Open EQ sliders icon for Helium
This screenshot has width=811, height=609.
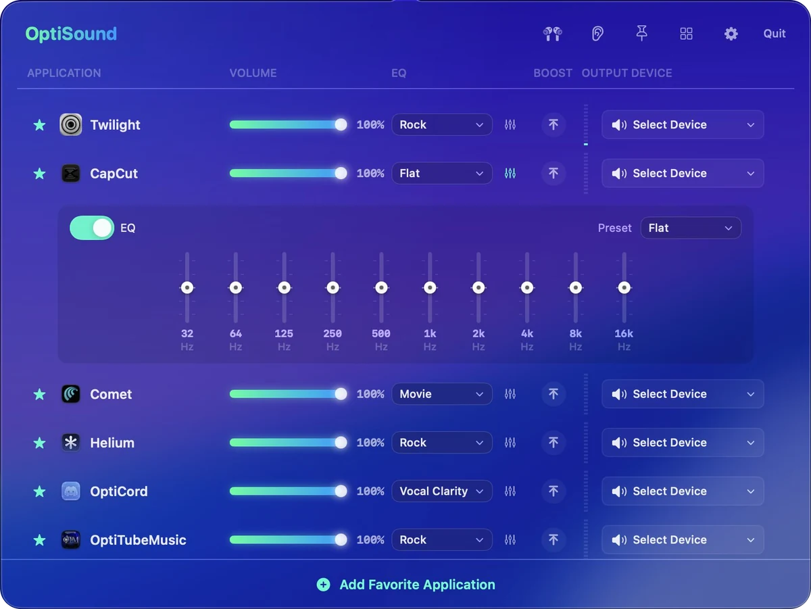(510, 443)
